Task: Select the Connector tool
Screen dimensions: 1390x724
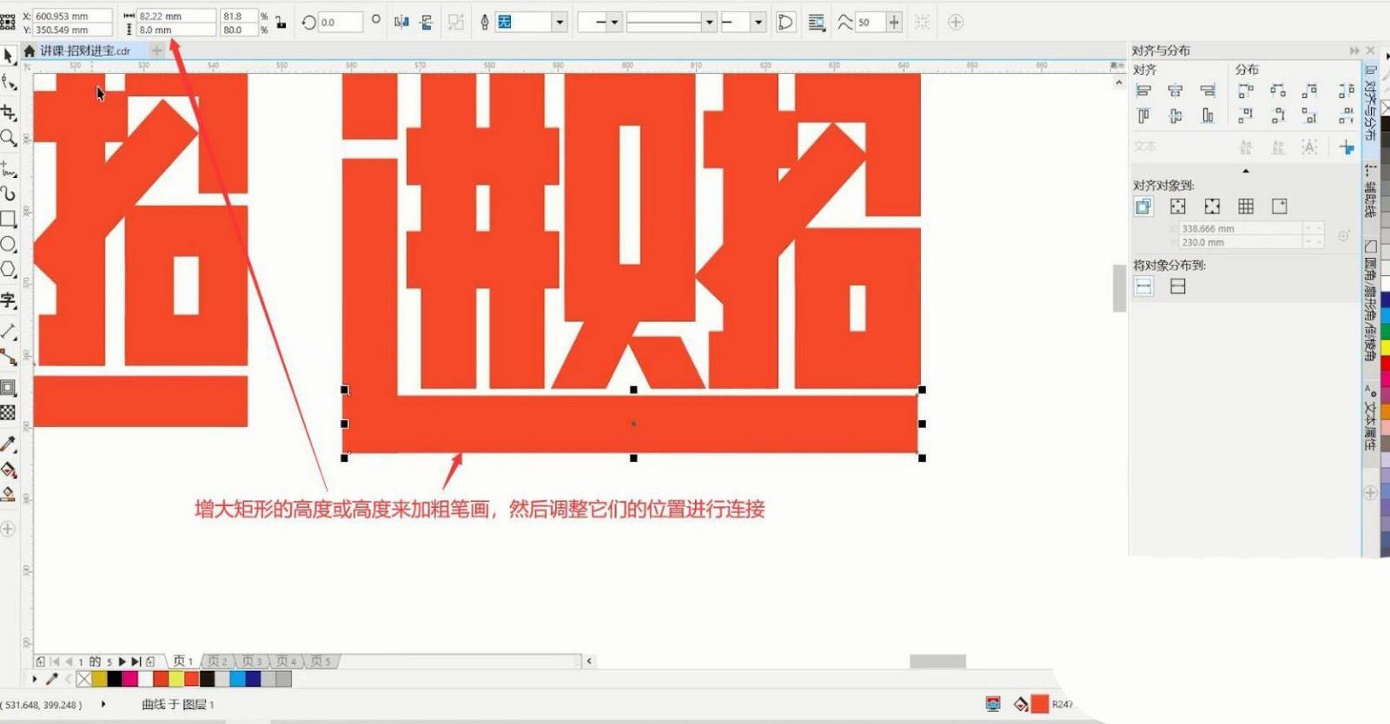Action: click(x=9, y=357)
